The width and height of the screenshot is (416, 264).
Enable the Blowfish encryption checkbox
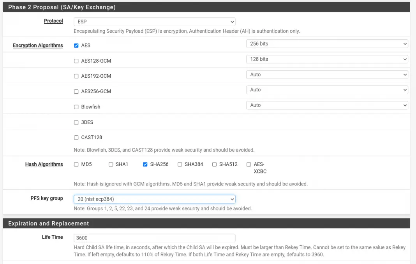point(76,107)
